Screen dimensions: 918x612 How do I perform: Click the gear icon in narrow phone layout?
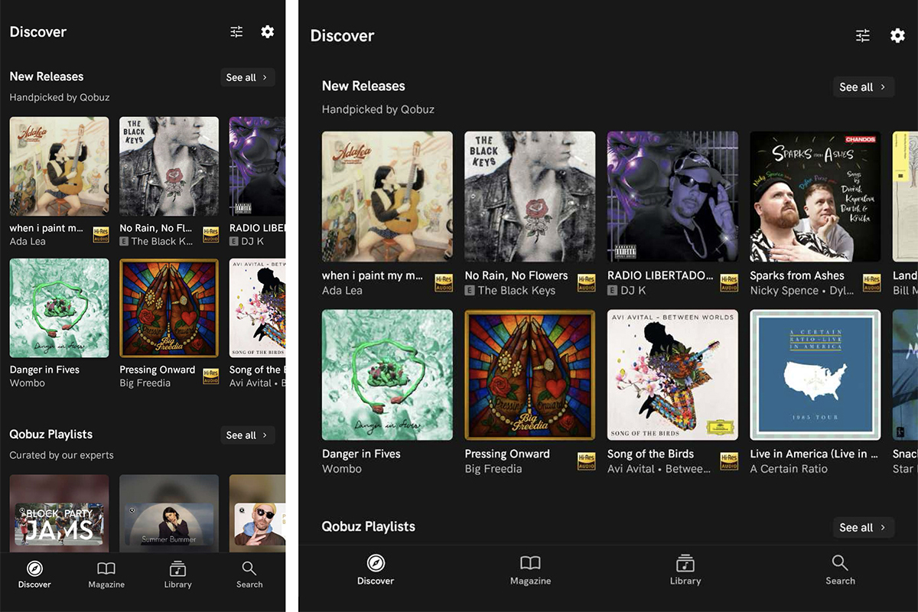coord(267,32)
